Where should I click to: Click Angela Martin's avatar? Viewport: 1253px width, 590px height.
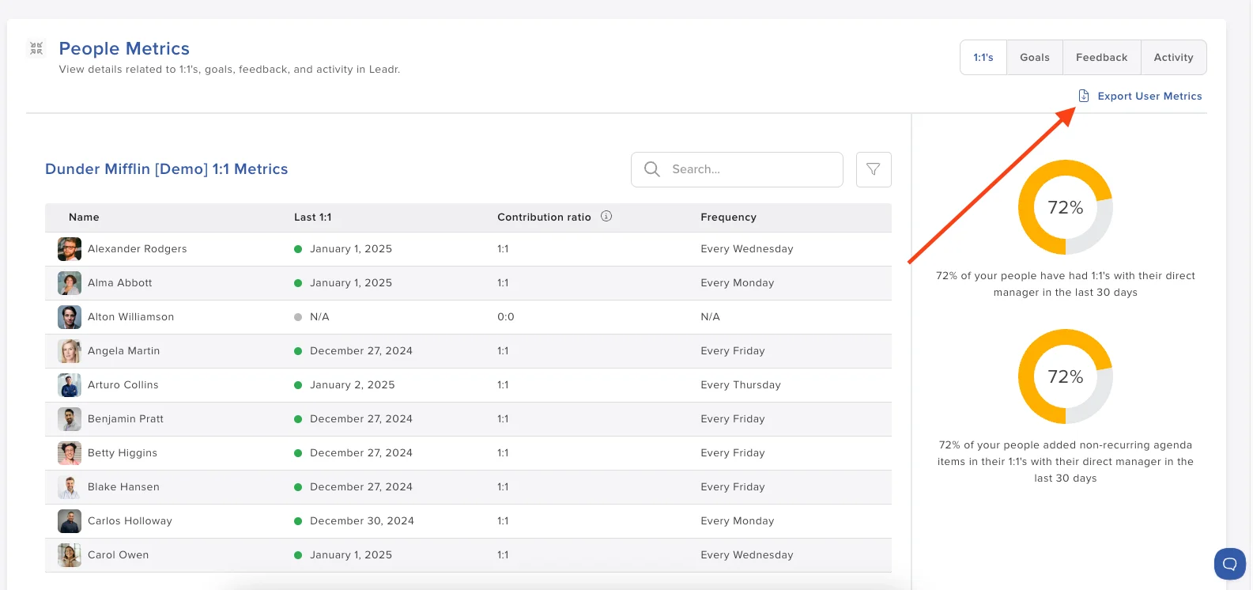coord(70,351)
